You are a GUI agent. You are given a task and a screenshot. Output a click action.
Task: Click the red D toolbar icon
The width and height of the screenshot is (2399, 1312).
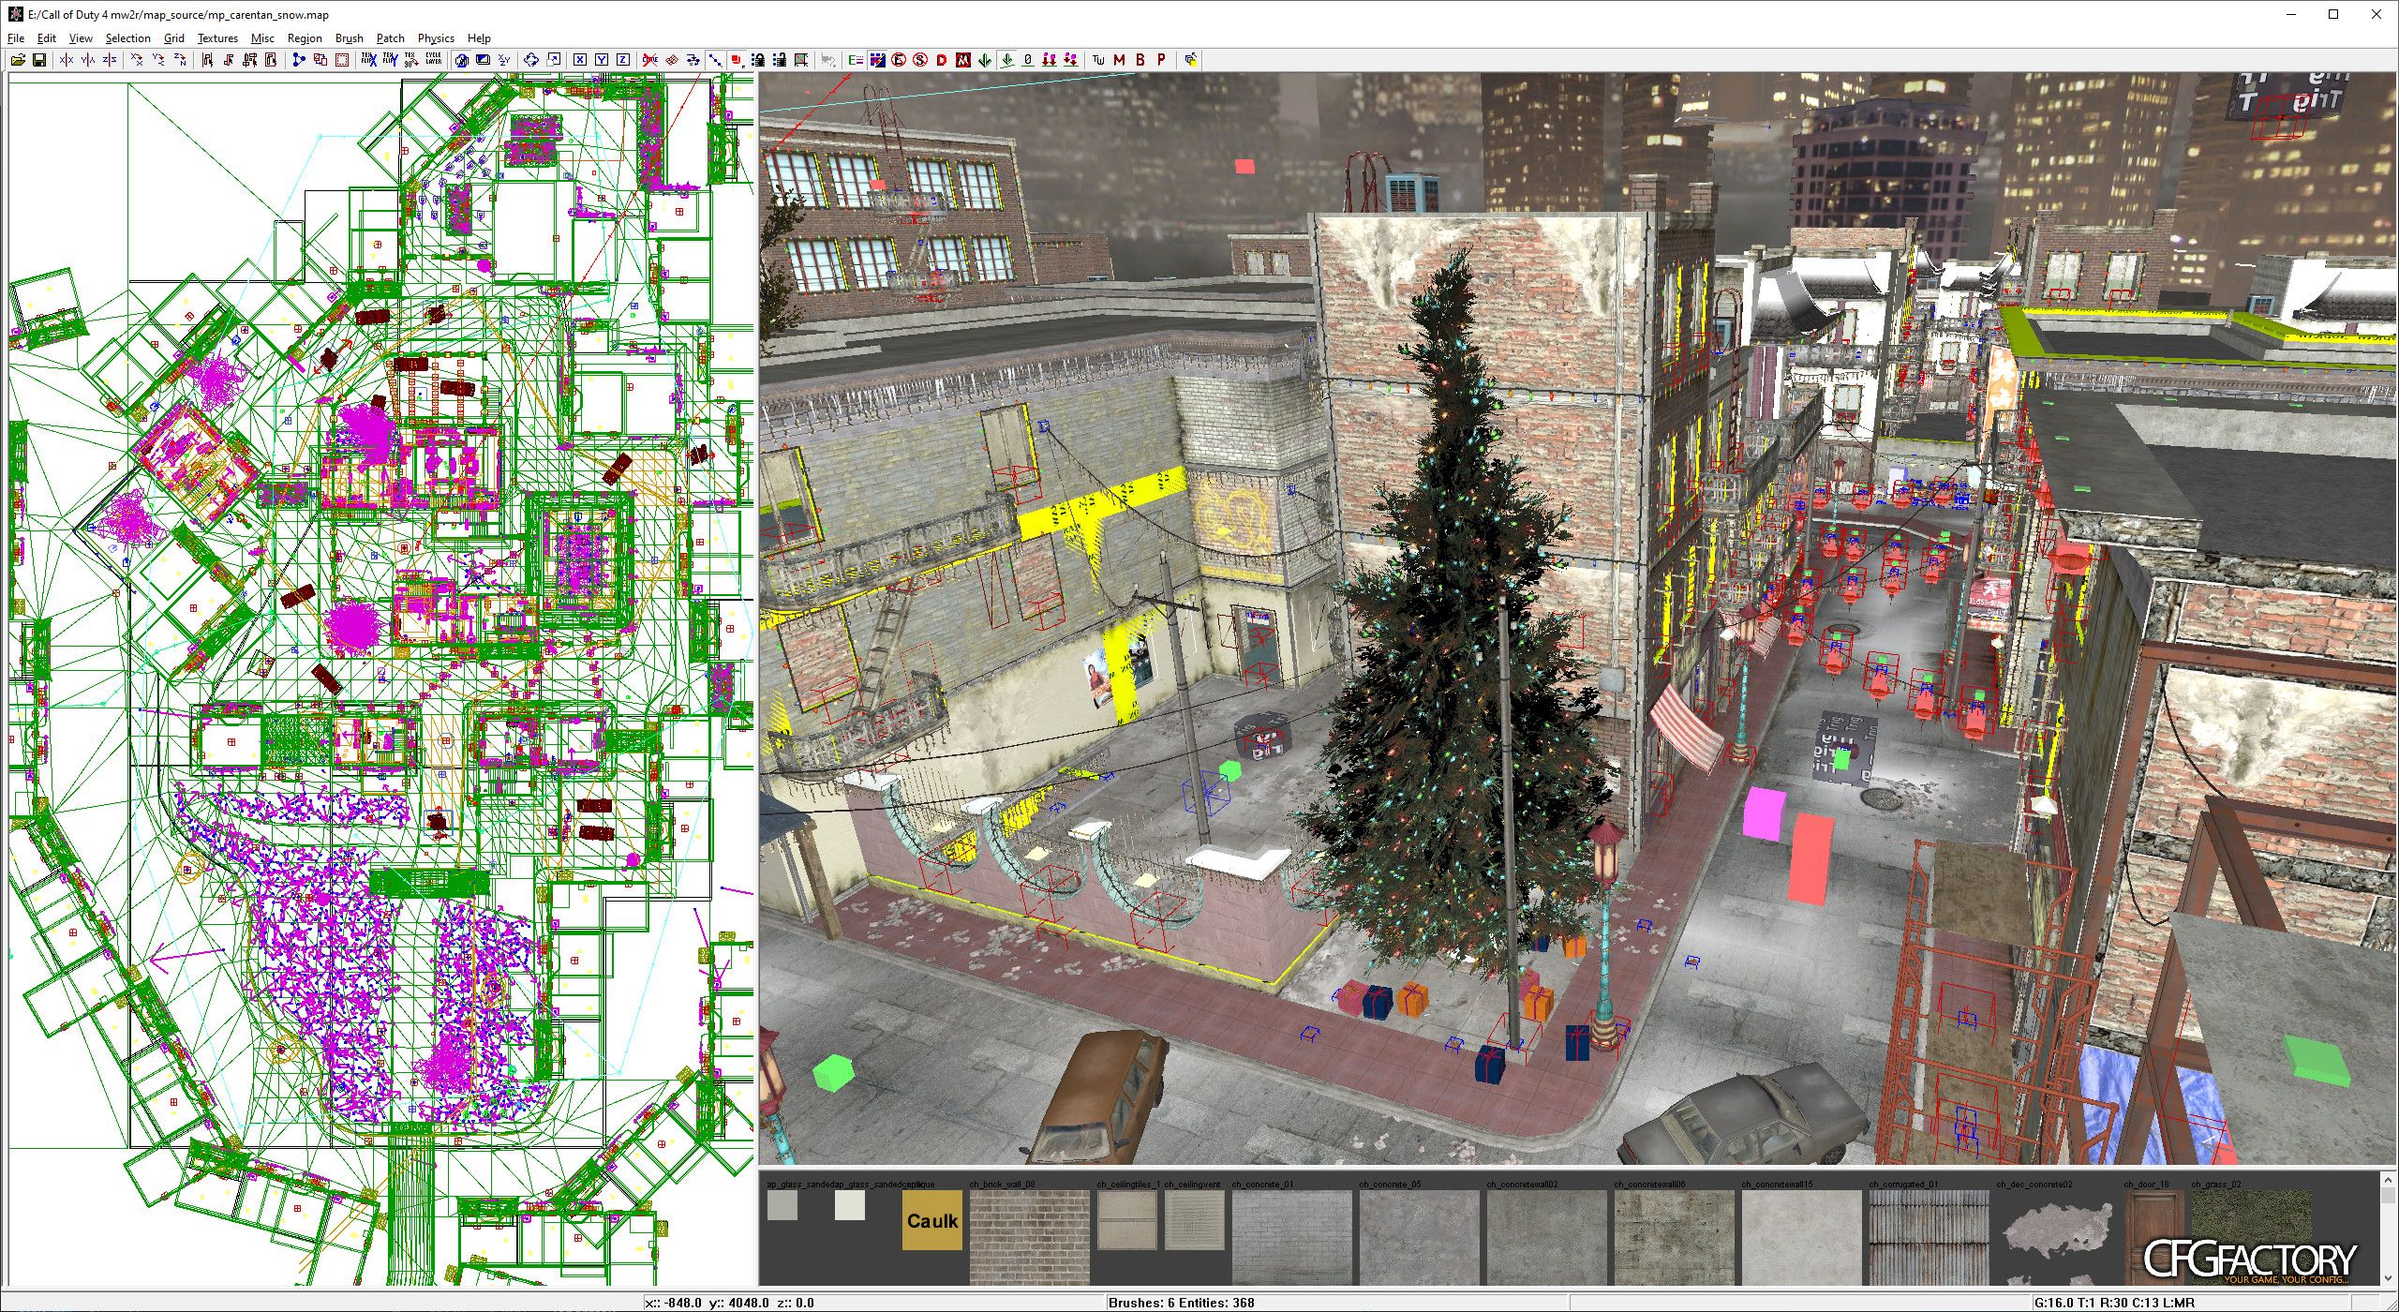942,60
